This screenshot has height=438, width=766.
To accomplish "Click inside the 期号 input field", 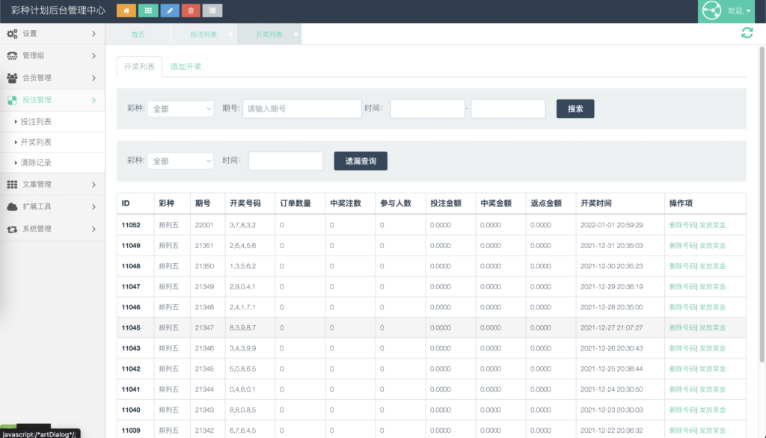I will click(x=301, y=108).
